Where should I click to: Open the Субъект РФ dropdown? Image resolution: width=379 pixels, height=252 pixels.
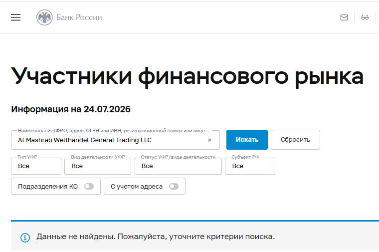(250, 166)
